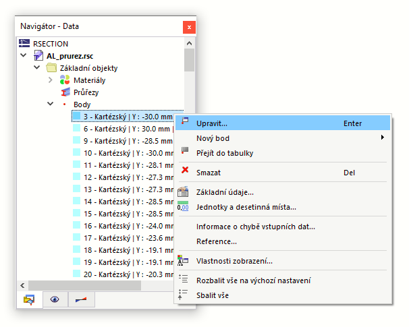Collapse the Základní objekty folder
Image resolution: width=409 pixels, height=327 pixels.
tap(36, 67)
